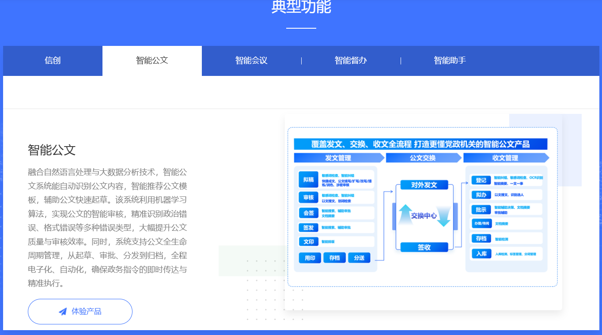Click the 对外发文 bar in the diagram
This screenshot has height=335, width=602.
[x=424, y=185]
